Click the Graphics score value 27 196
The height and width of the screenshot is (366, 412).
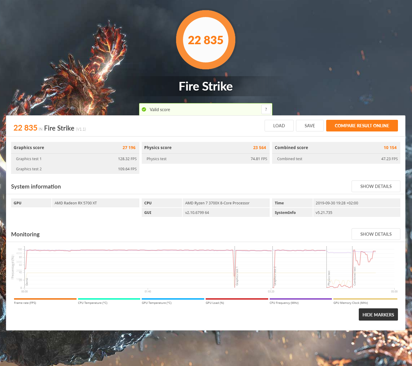click(129, 148)
